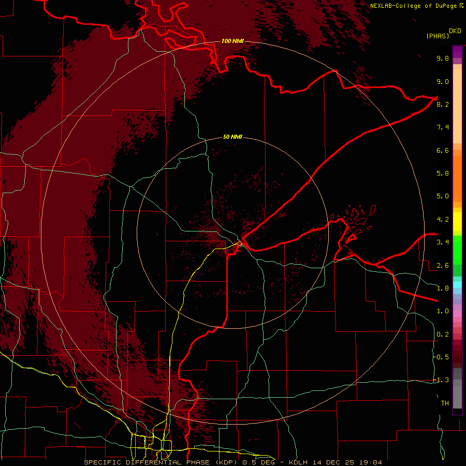This screenshot has height=466, width=466.
Task: Select the 0.2 value on the scale
Action: point(443,334)
